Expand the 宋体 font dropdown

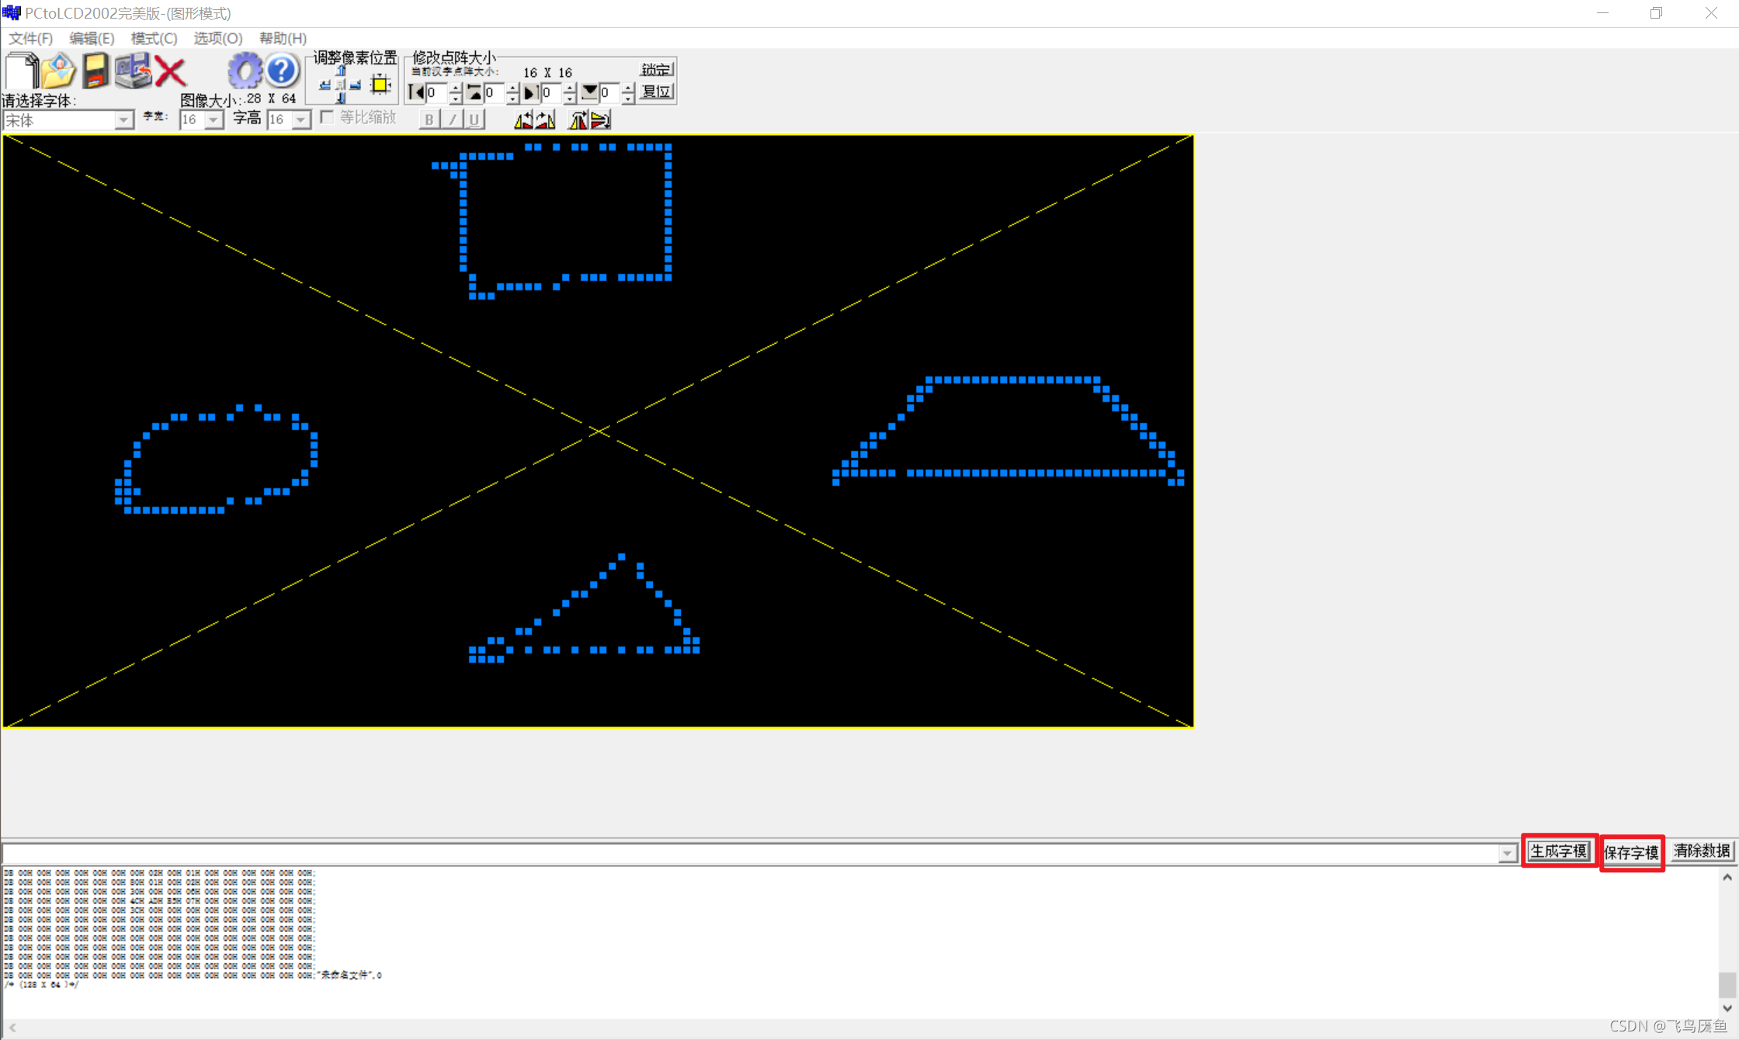pos(123,120)
